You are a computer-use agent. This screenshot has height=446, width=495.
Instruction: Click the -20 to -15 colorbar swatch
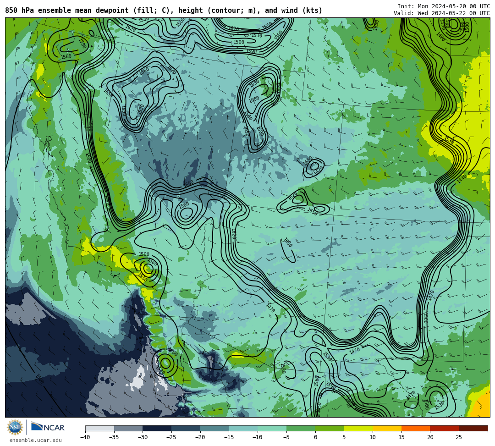[214, 428]
